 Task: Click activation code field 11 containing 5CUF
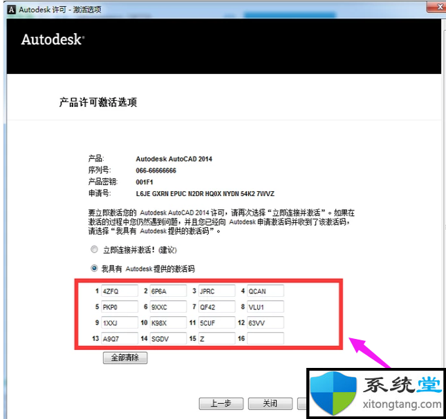click(x=216, y=323)
